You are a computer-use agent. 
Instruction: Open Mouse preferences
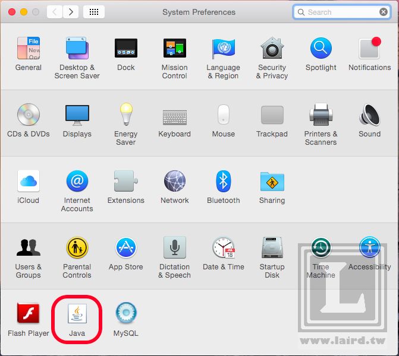pyautogui.click(x=224, y=115)
